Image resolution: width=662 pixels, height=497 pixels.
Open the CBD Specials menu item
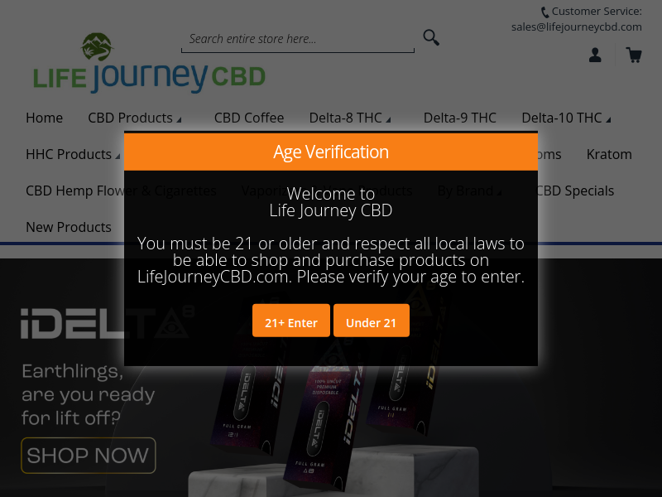coord(575,191)
